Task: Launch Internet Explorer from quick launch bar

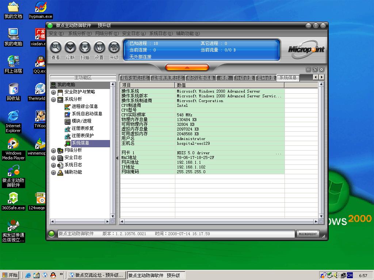Action: [x=28, y=275]
